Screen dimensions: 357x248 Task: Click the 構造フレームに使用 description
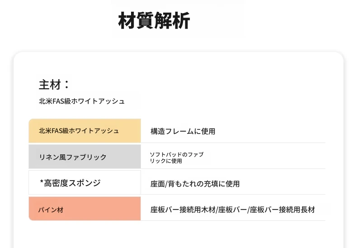coord(183,131)
